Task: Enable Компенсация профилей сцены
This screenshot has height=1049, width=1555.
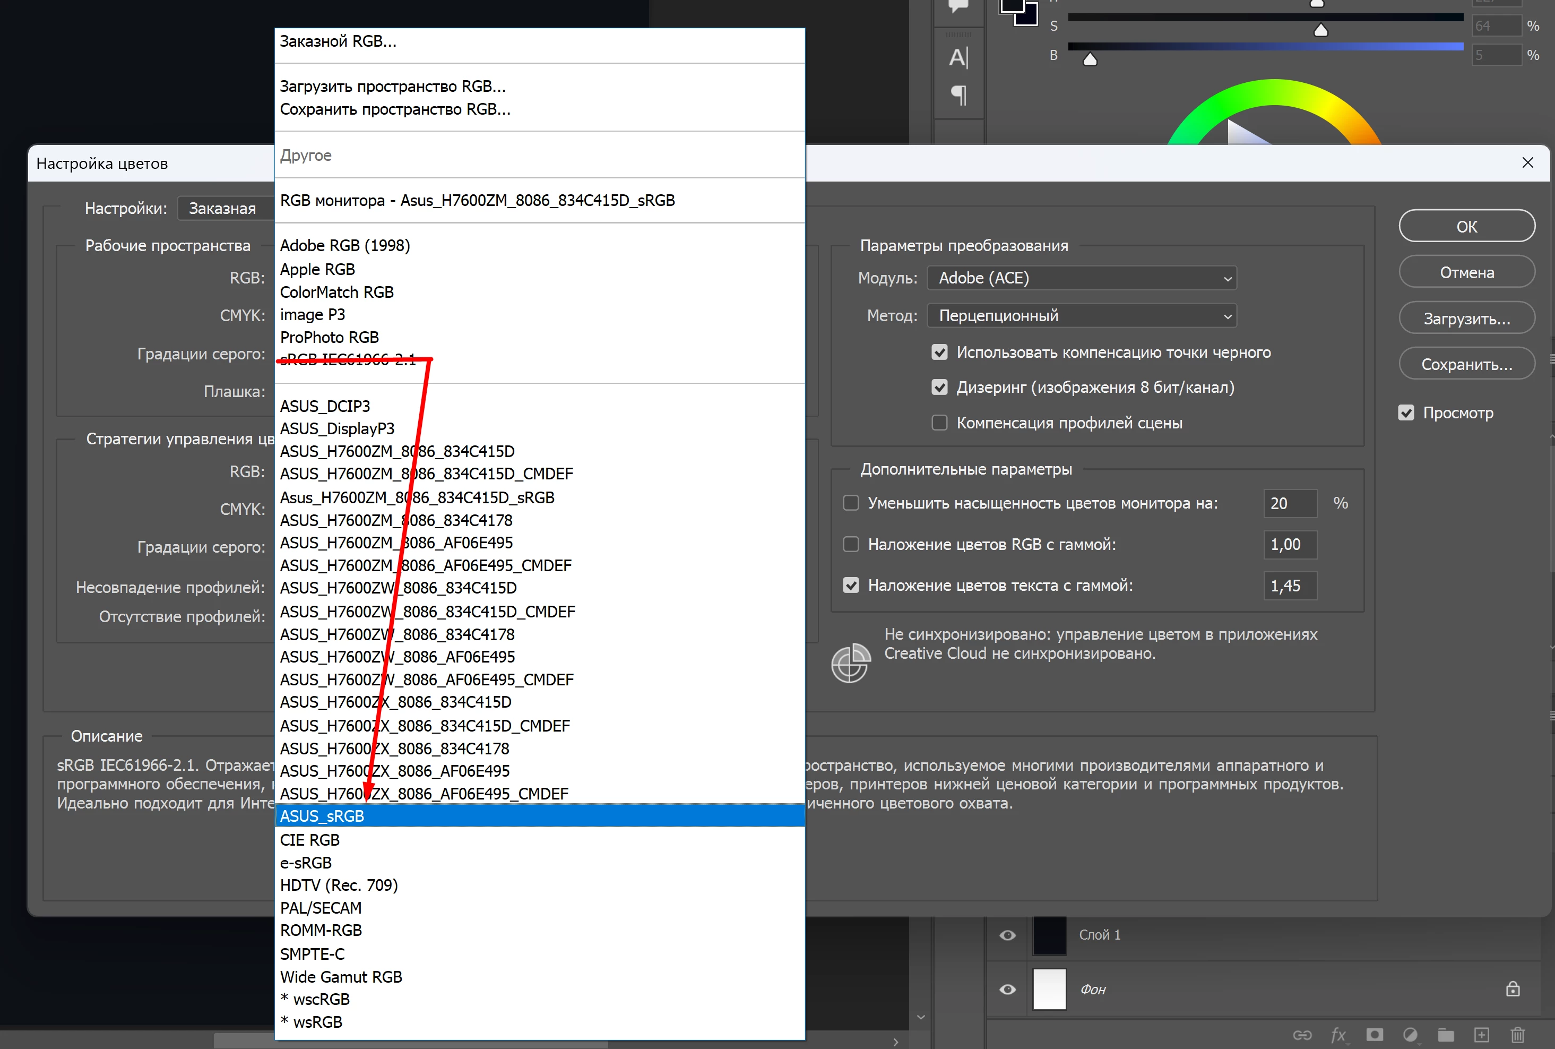Action: pyautogui.click(x=940, y=423)
